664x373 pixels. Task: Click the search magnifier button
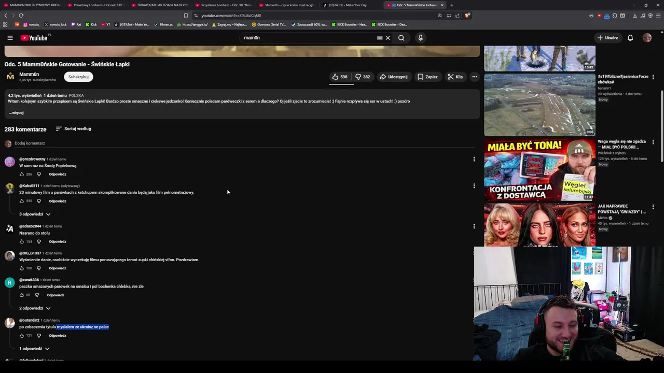click(x=402, y=38)
